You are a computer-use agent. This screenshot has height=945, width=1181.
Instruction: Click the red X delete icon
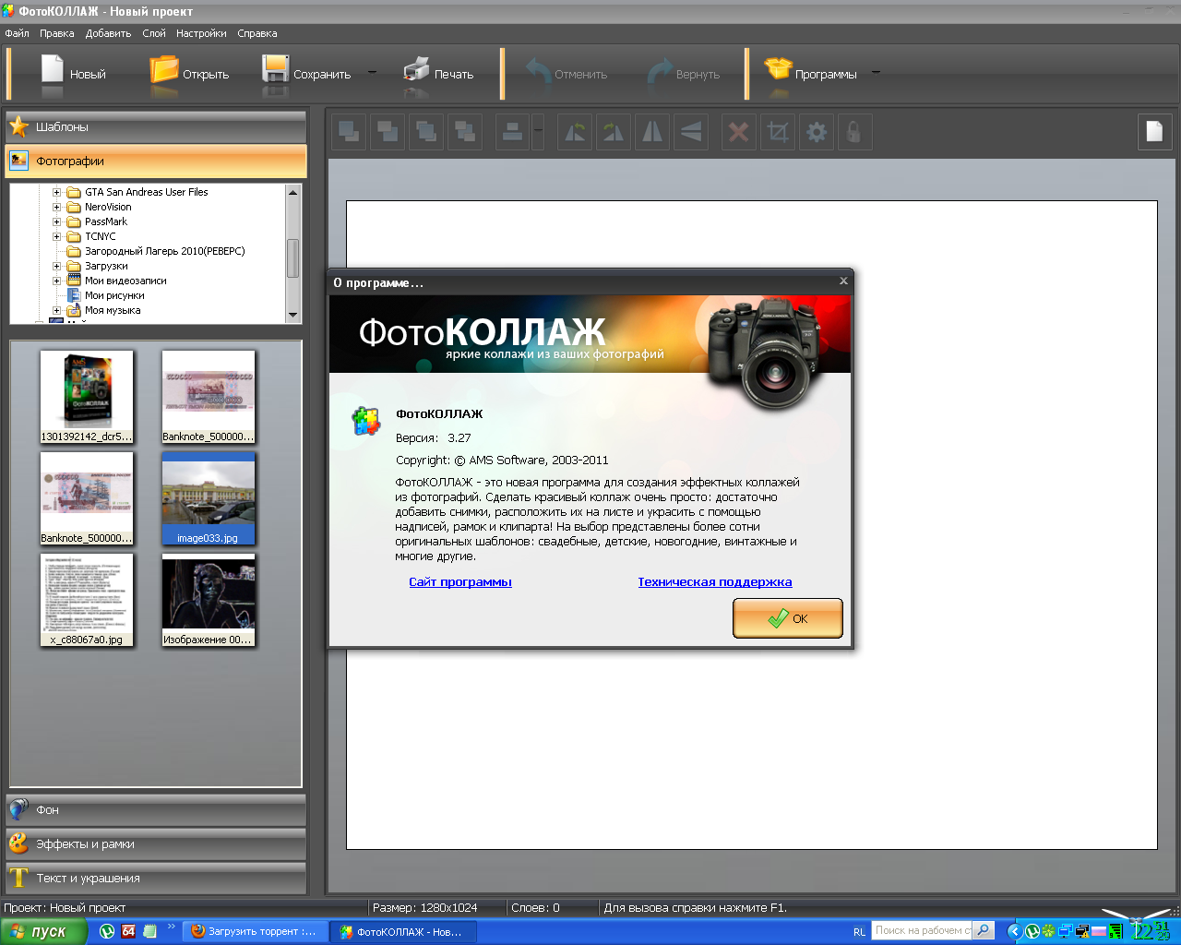[738, 132]
